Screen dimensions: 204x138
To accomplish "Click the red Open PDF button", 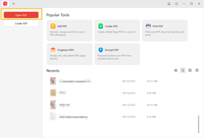I will (x=21, y=15).
